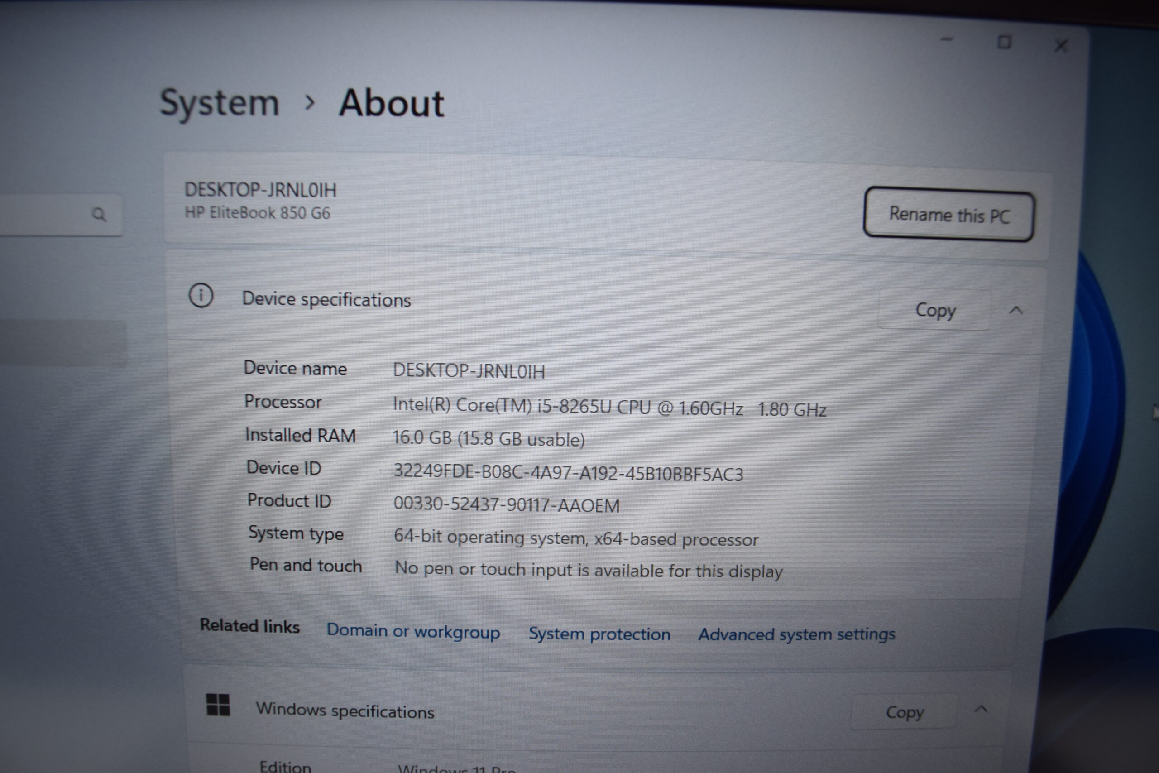Copy the device specifications

935,310
